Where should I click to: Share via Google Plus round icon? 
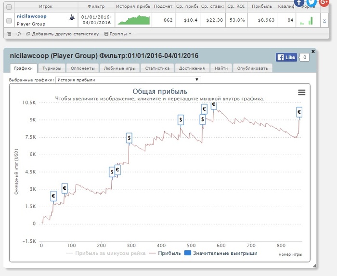pyautogui.click(x=324, y=2)
